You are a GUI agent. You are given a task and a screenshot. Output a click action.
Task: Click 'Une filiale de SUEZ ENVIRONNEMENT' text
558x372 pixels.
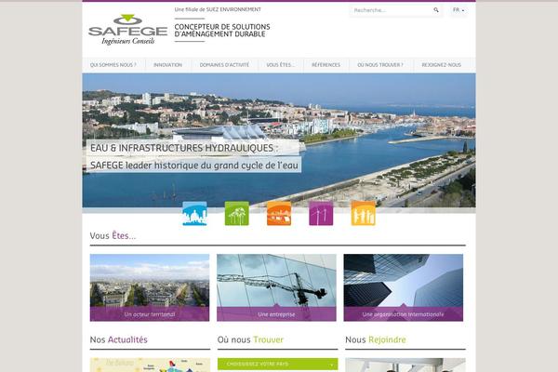218,9
